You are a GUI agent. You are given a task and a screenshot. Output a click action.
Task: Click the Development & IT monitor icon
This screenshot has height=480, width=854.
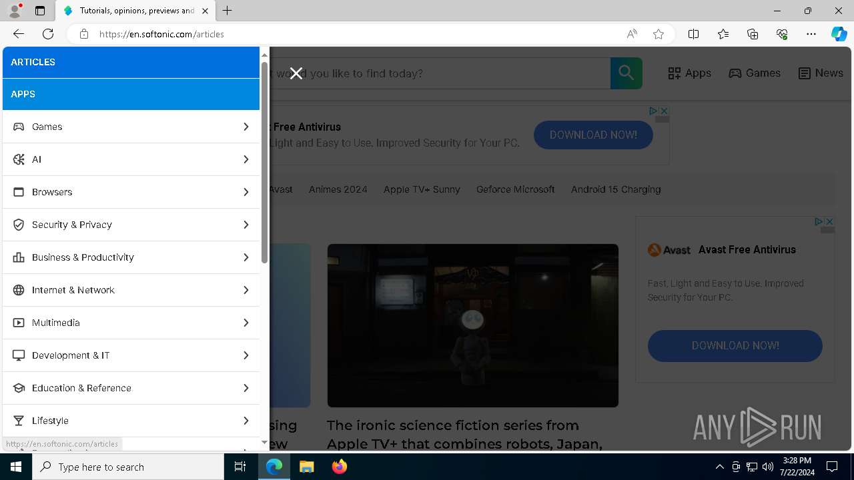point(19,355)
